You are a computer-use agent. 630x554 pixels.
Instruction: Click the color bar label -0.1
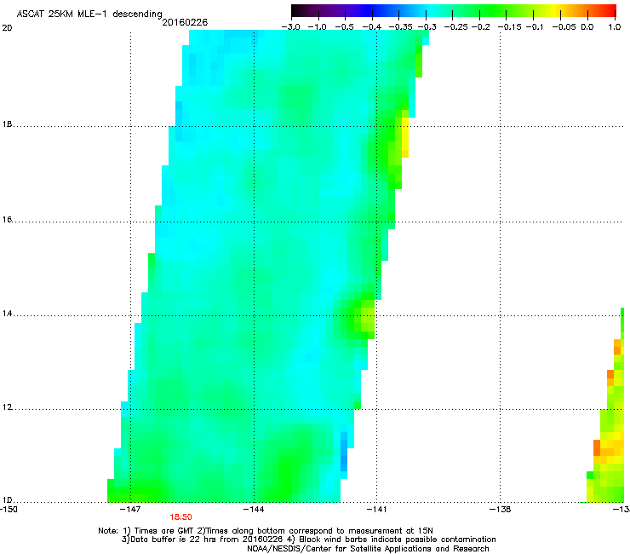click(x=535, y=27)
